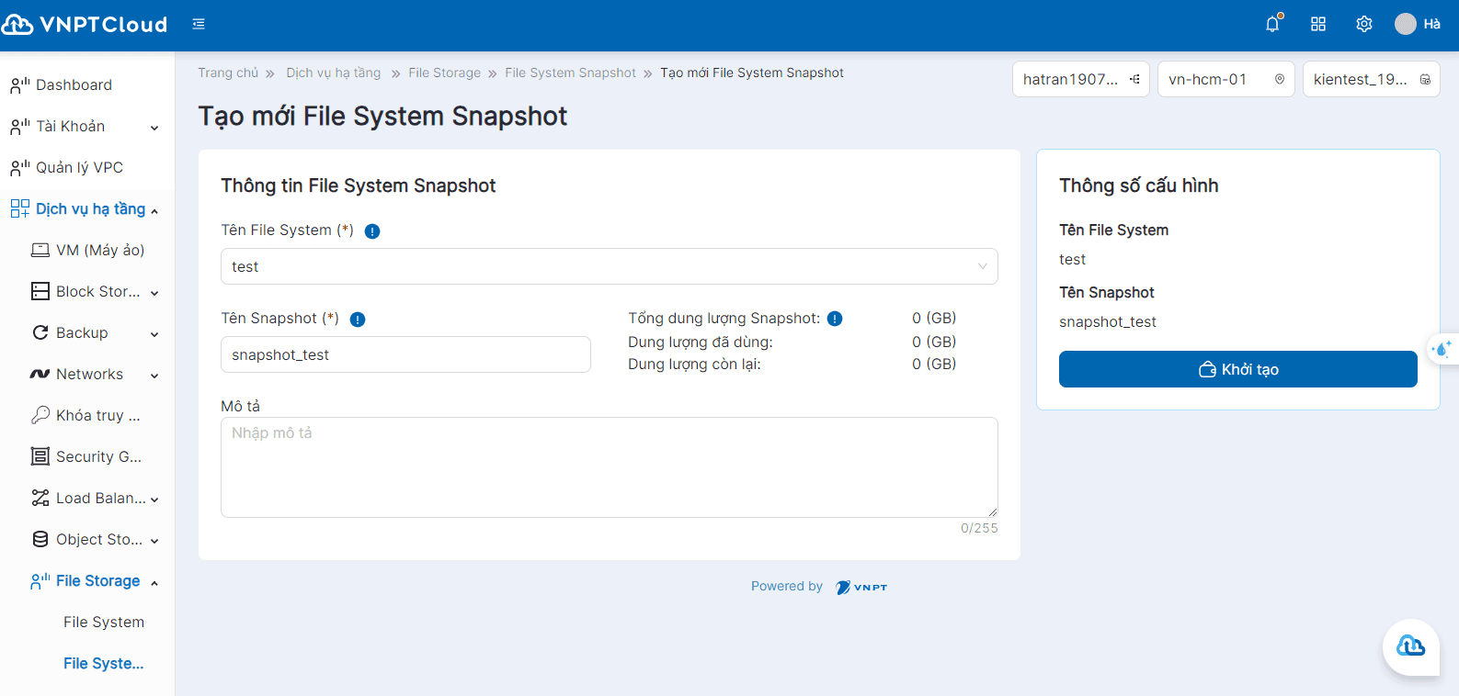The image size is (1459, 696).
Task: Click info icon next to Tên Snapshot
Action: [x=358, y=320]
